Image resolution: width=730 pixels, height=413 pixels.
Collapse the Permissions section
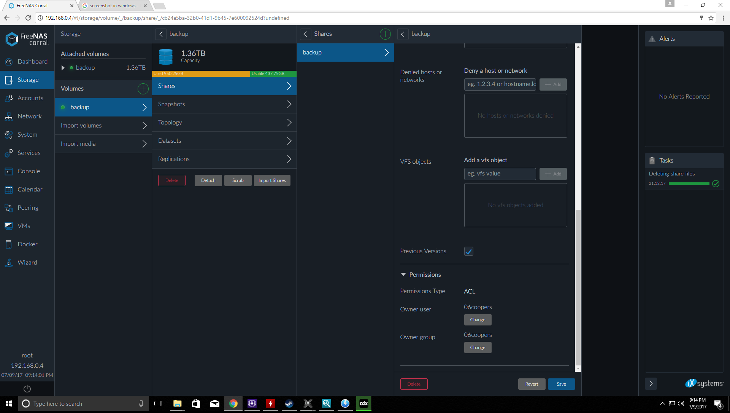pyautogui.click(x=403, y=274)
